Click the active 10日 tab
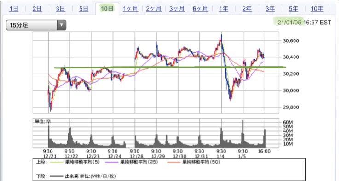Screen dimensions: 341x181 pos(107,8)
